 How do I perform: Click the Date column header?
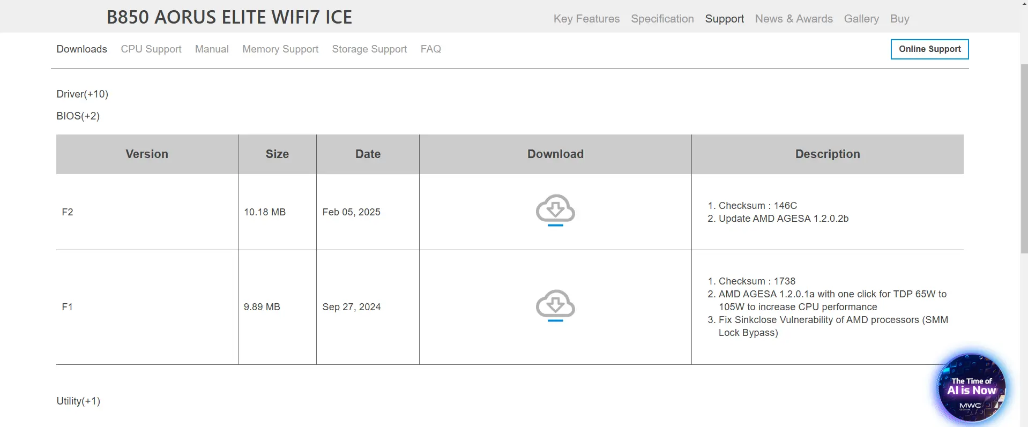pos(368,154)
